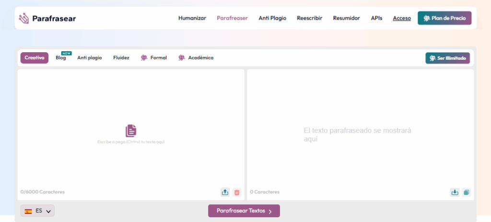Click the Spanish flag icon
This screenshot has width=491, height=222.
click(28, 211)
